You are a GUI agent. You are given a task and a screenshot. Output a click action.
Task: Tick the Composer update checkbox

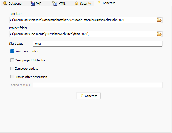coord(12,69)
